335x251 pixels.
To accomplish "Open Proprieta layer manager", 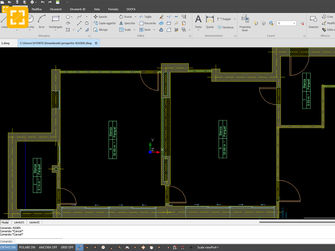I will click(245, 23).
